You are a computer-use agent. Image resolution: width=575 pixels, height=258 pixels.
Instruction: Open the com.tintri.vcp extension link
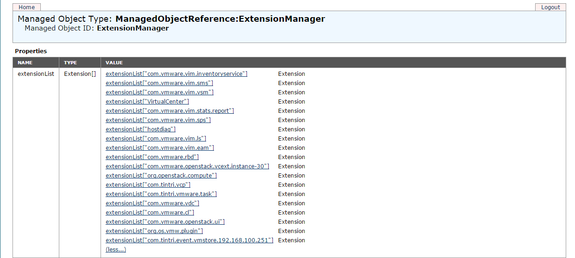point(148,185)
